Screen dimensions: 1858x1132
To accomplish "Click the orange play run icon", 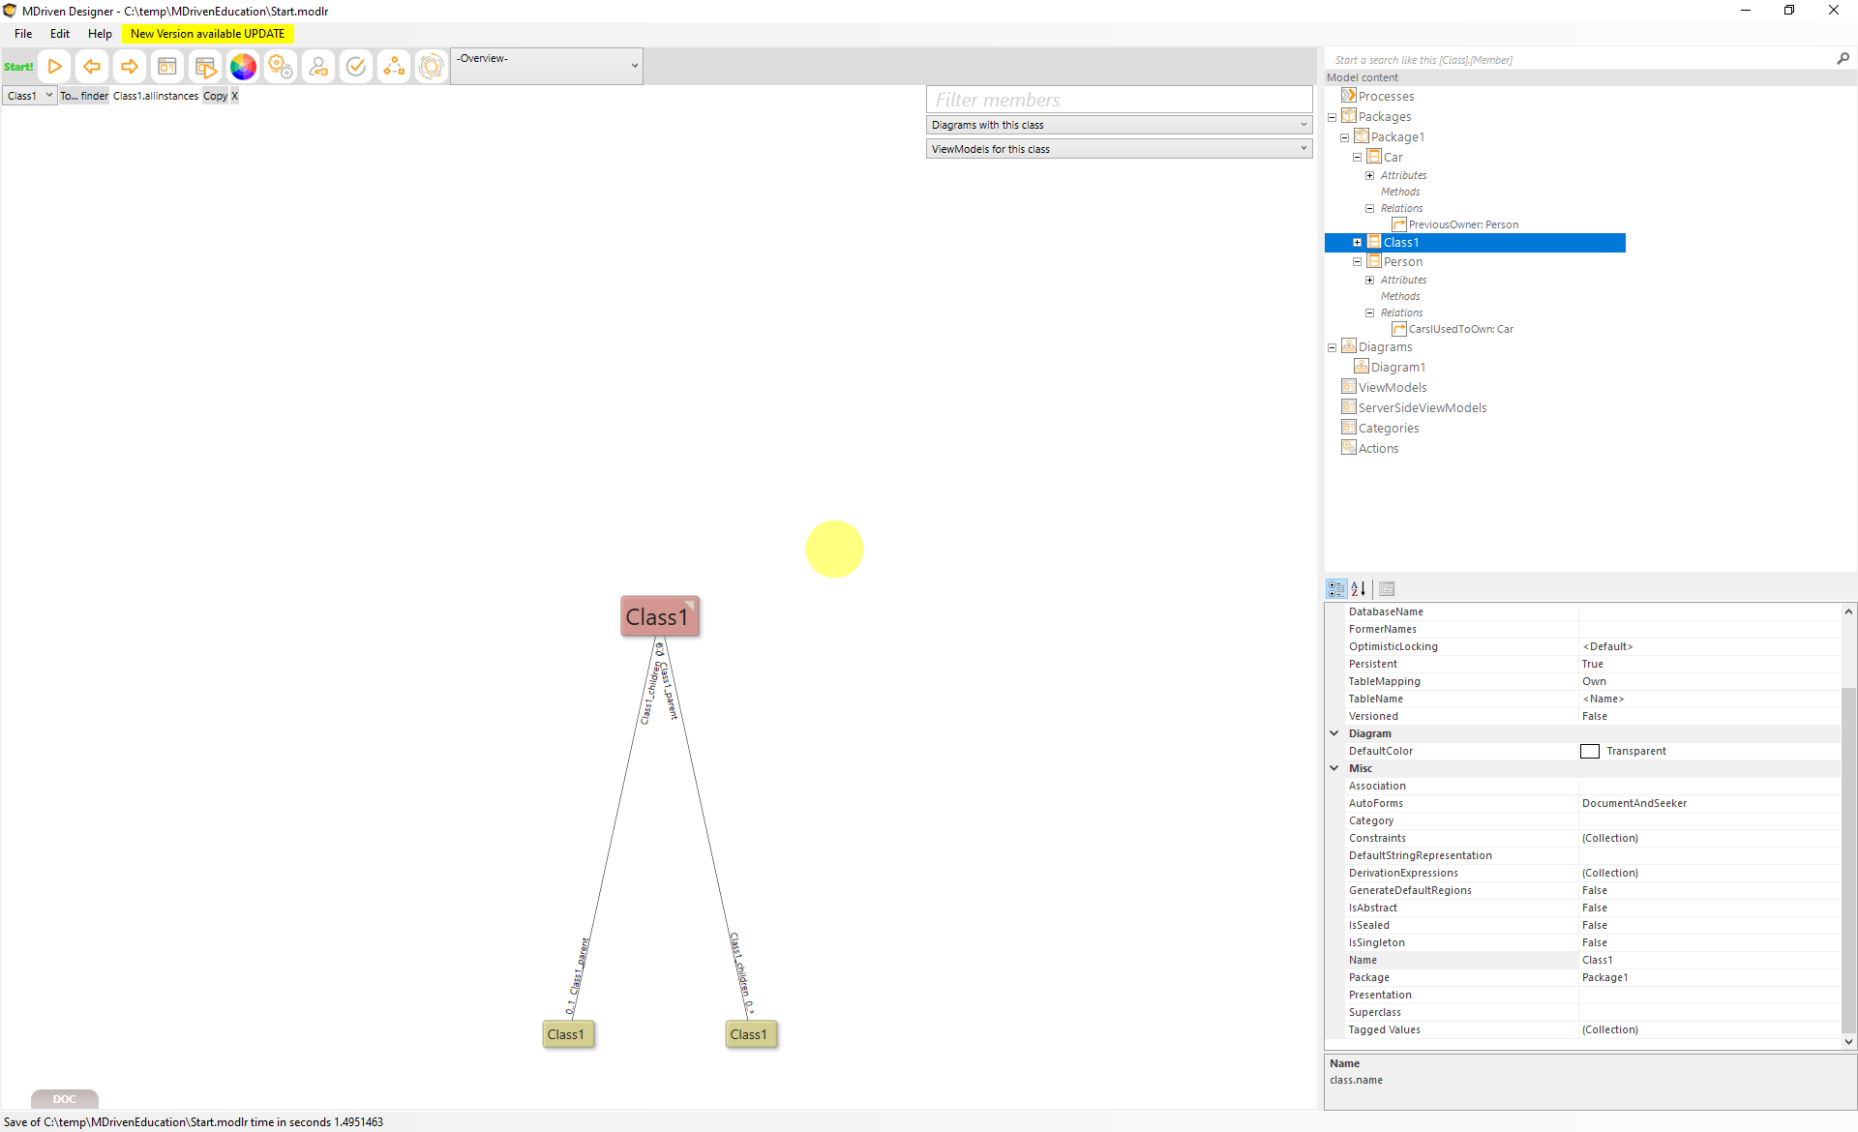I will tap(55, 67).
